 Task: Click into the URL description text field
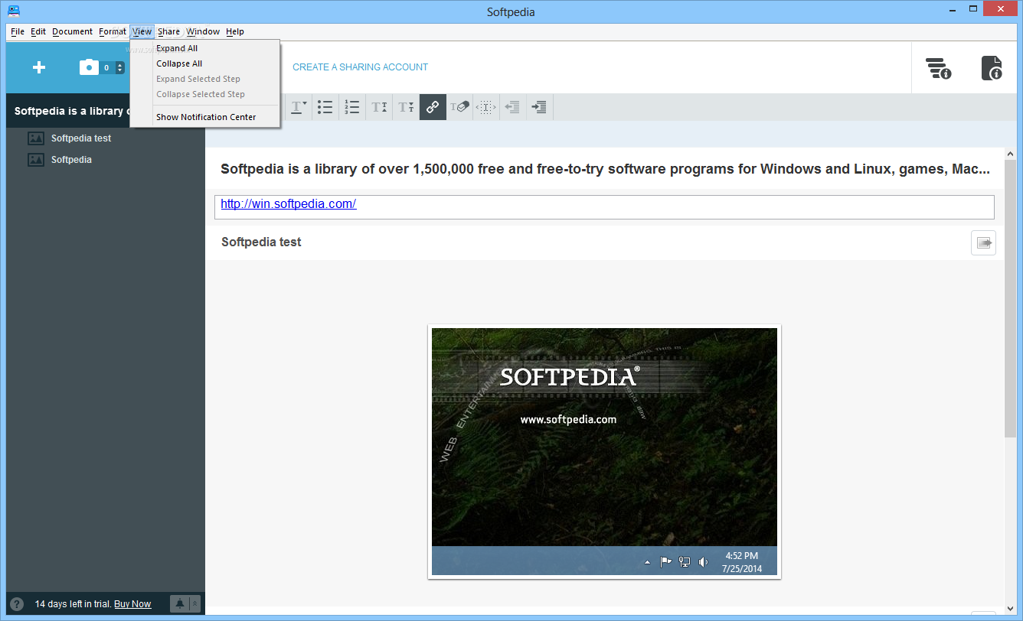(604, 207)
